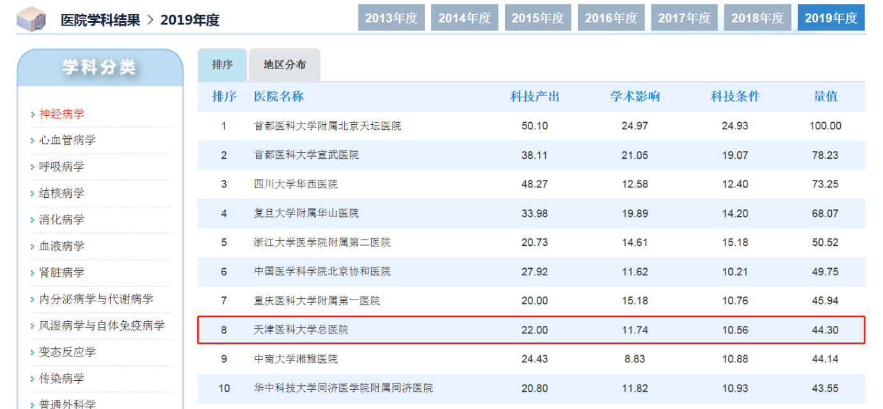Select 变态反应学 in the discipline list
Screen dimensions: 883x409
pyautogui.click(x=67, y=352)
